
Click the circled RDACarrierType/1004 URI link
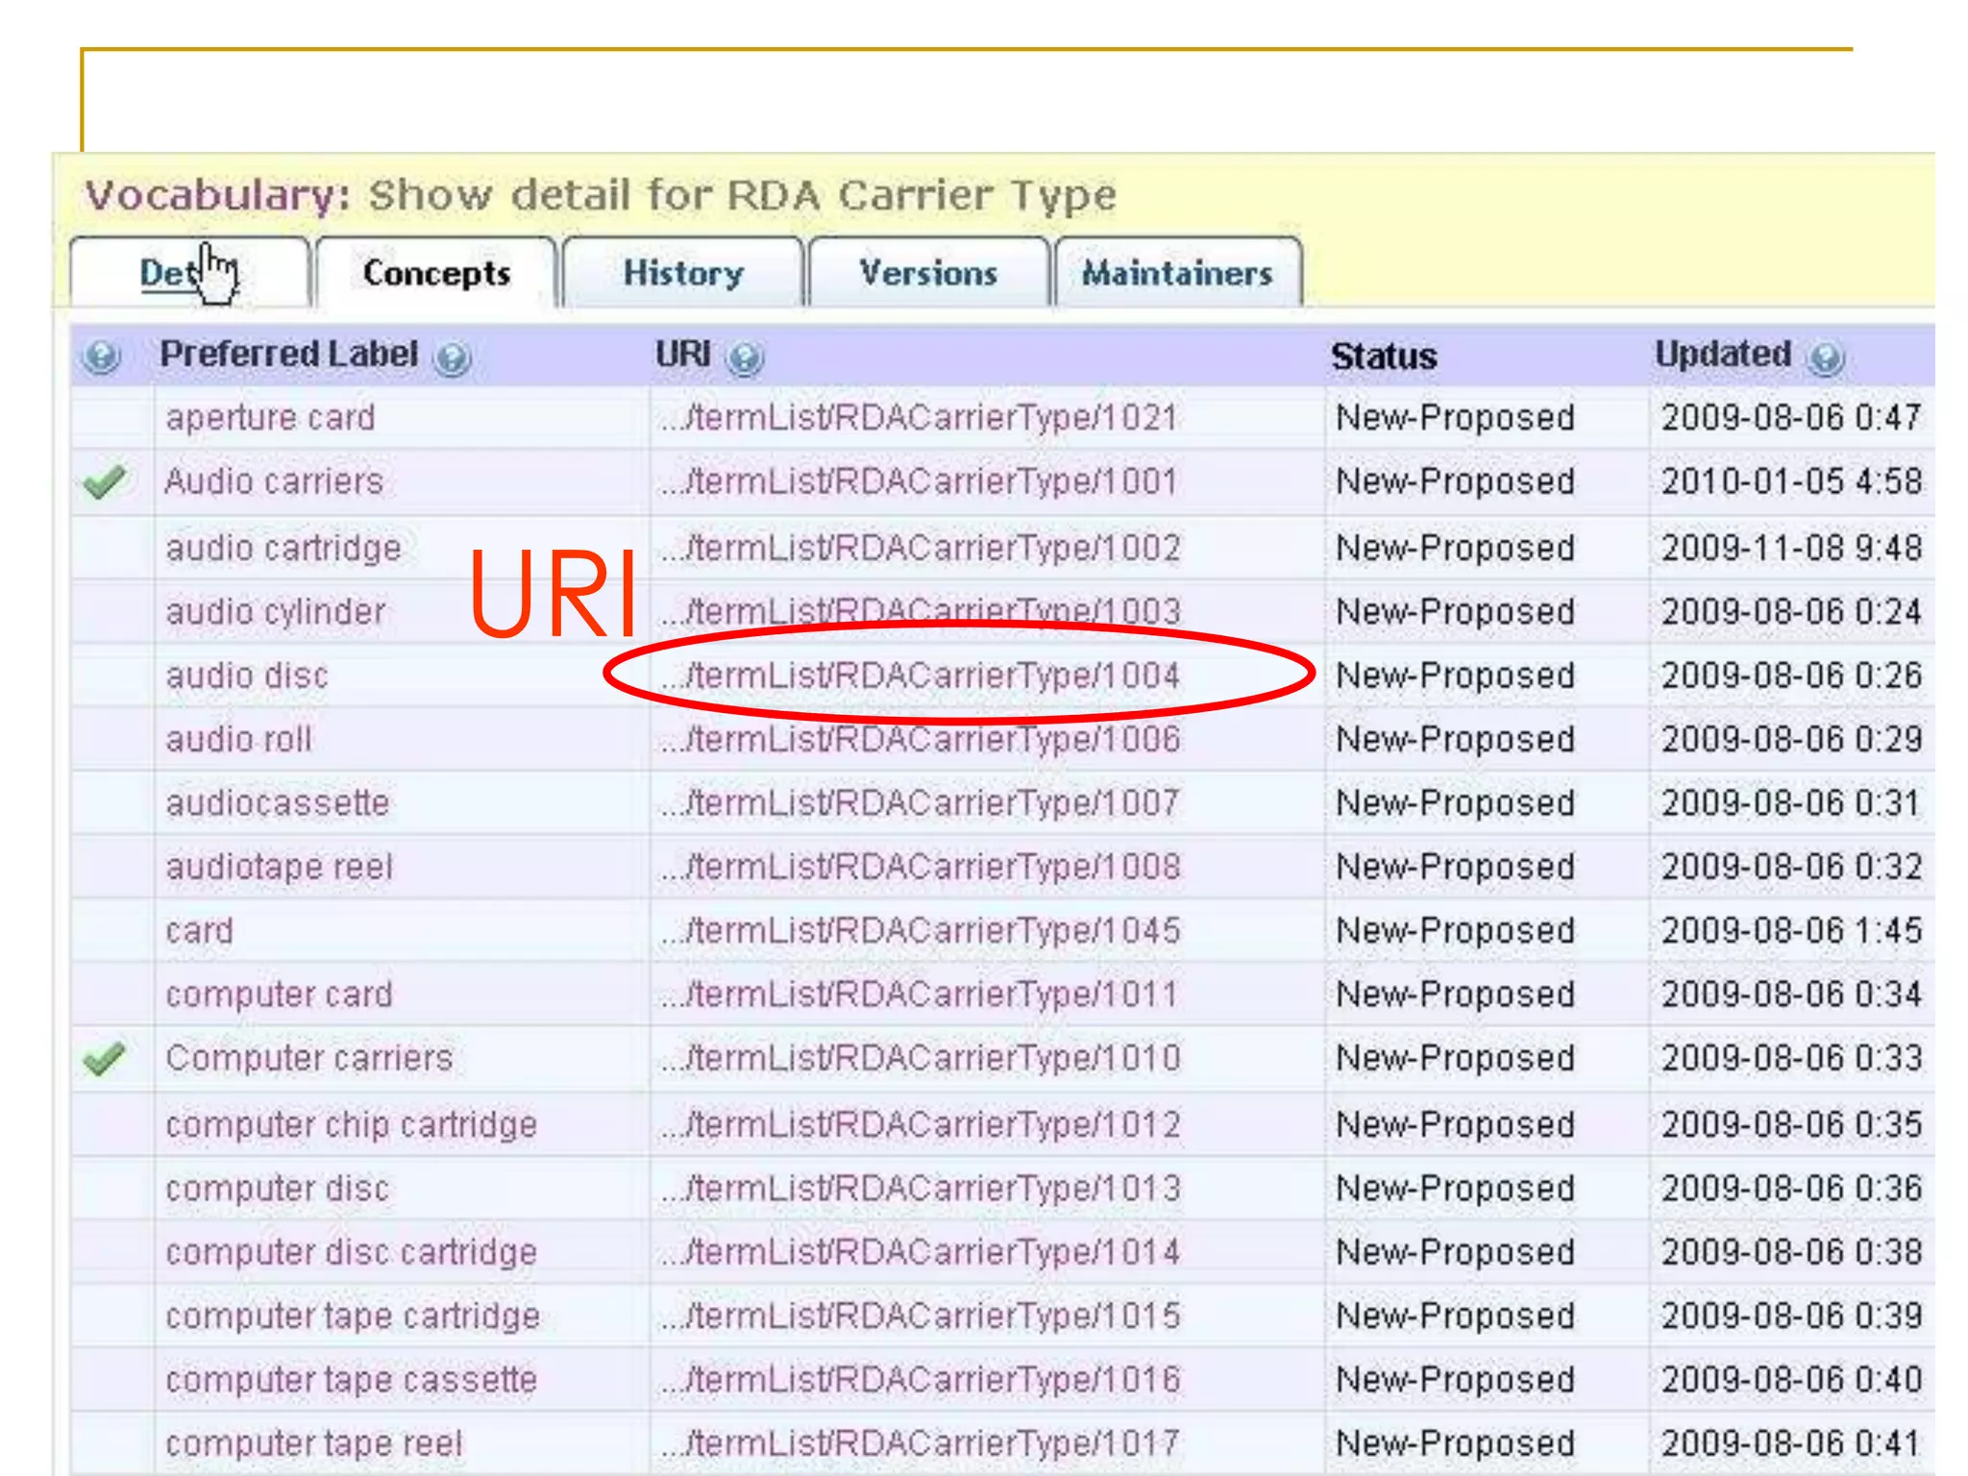coord(921,676)
